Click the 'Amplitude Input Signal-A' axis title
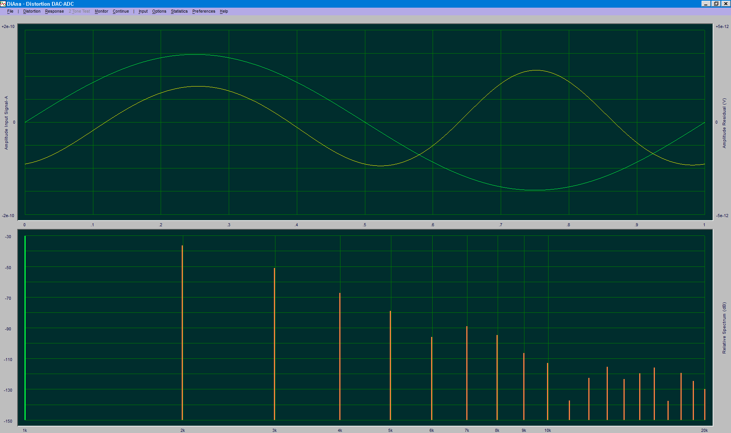The height and width of the screenshot is (433, 731). [6, 123]
